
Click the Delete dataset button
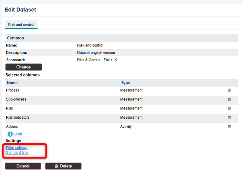(x=63, y=166)
